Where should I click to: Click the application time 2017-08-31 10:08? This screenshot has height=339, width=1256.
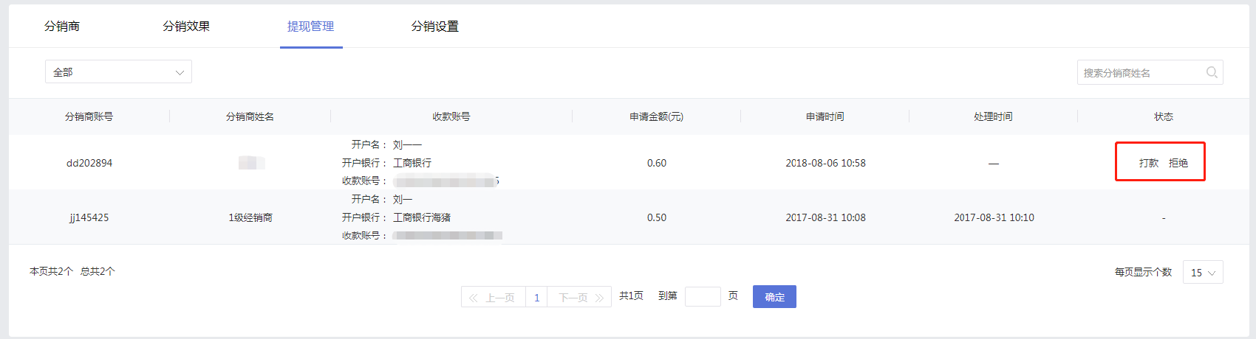[x=825, y=217]
